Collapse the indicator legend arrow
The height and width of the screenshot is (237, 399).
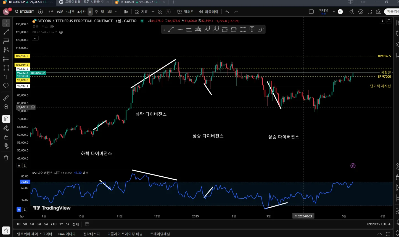(35, 38)
